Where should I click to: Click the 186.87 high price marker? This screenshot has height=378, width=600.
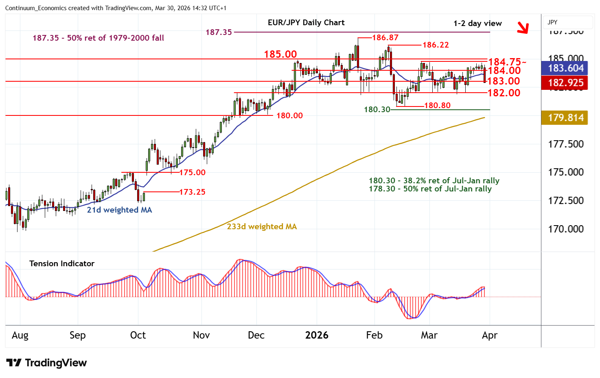pos(385,38)
